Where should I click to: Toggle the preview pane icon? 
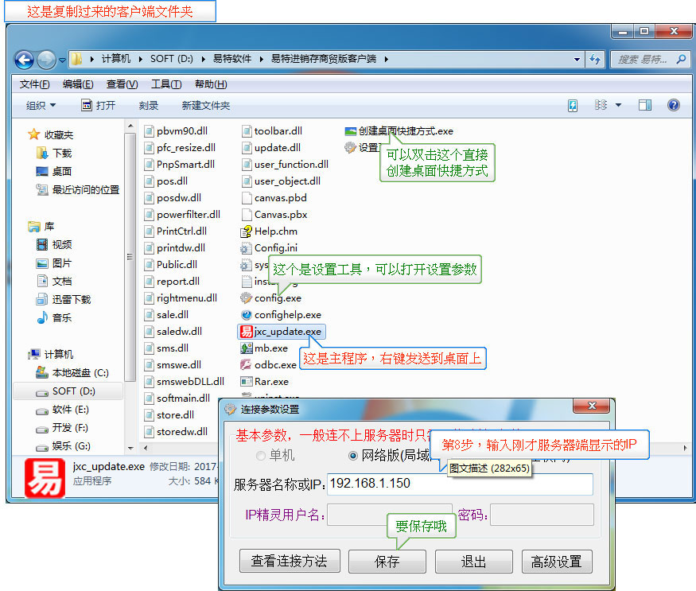pyautogui.click(x=645, y=105)
